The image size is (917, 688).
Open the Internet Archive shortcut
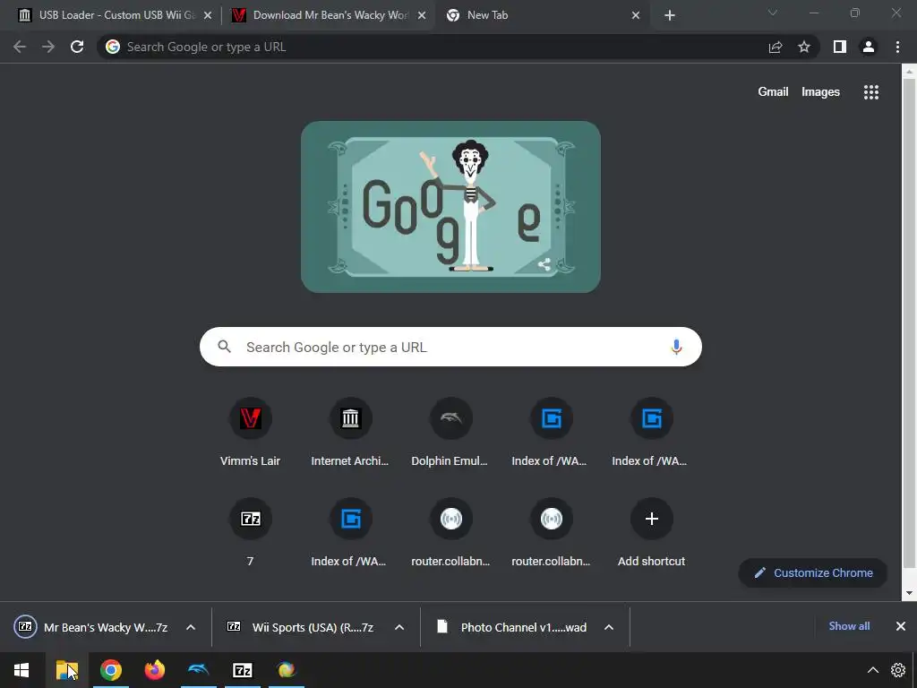click(x=350, y=433)
